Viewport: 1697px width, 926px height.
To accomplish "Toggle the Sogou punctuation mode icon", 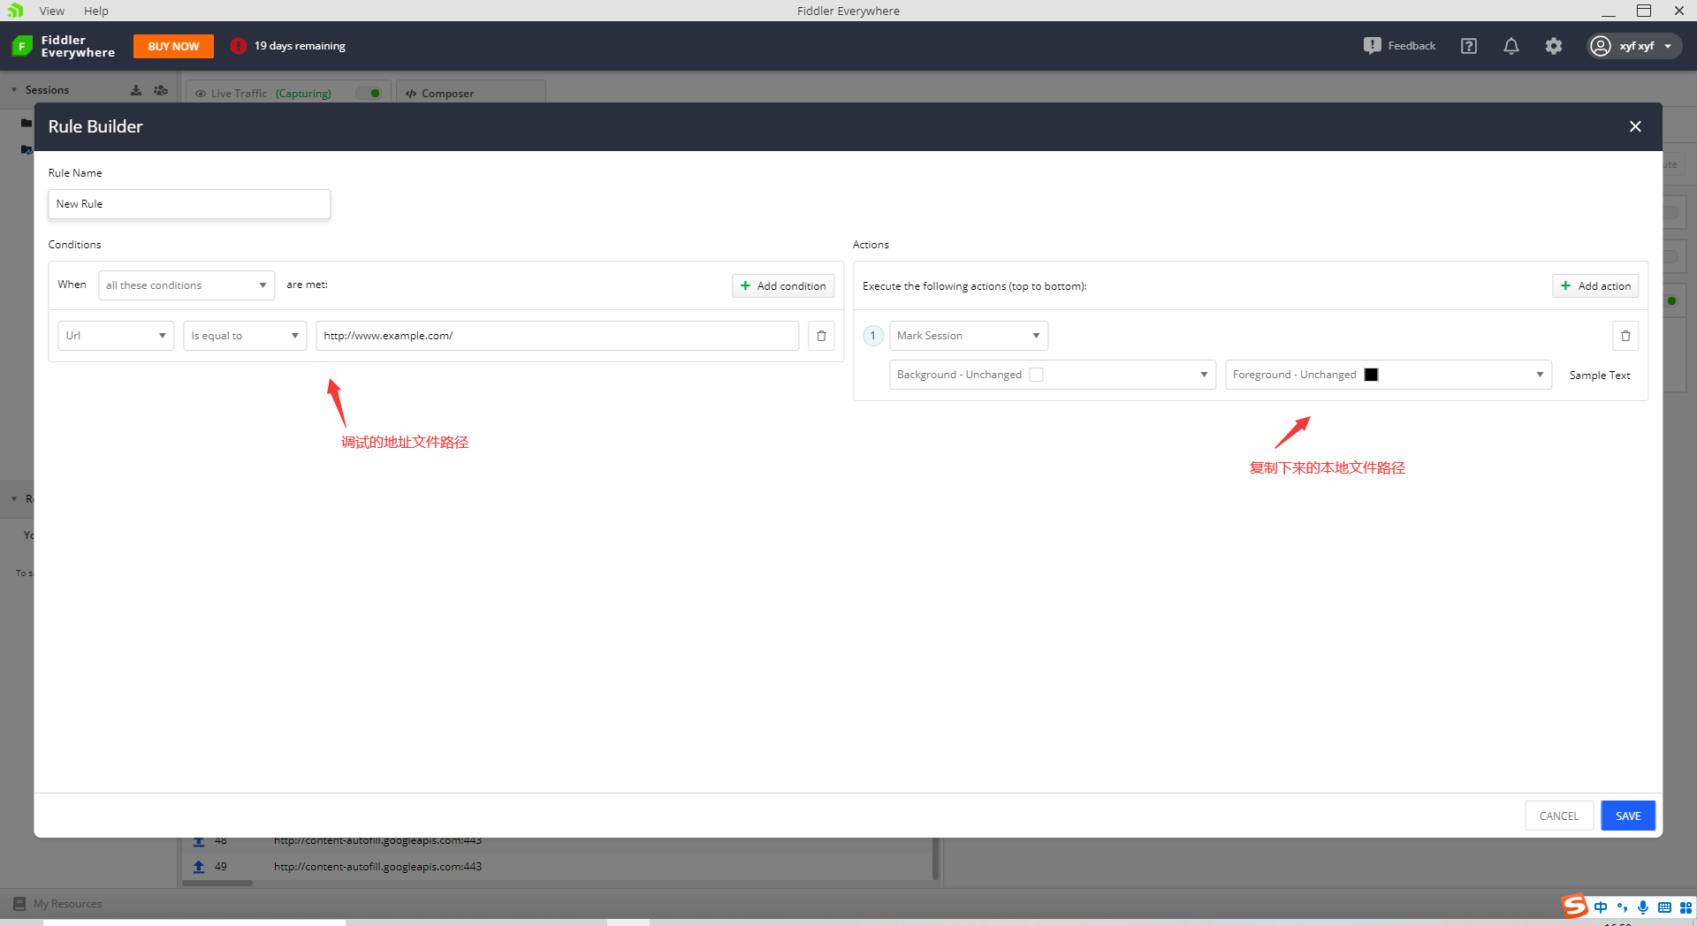I will (1622, 907).
